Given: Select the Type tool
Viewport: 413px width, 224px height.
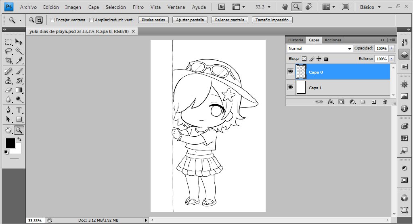Looking at the screenshot, I should [x=19, y=110].
